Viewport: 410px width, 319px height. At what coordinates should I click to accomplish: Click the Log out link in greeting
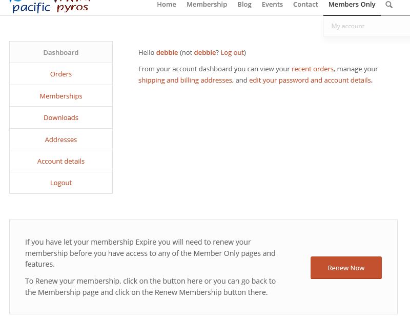[x=232, y=52]
